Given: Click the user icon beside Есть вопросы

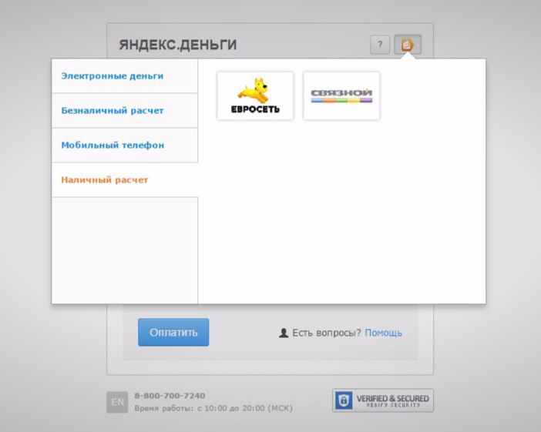Looking at the screenshot, I should (284, 333).
